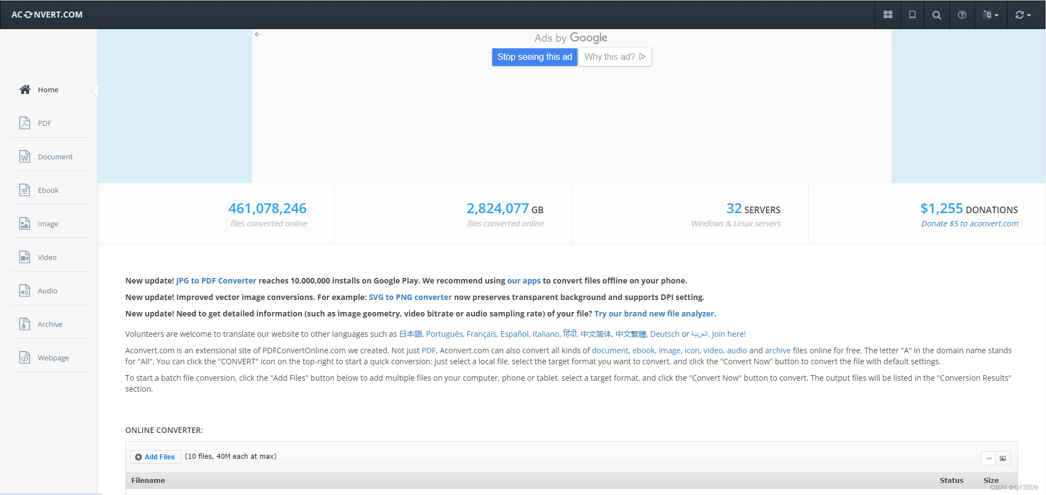Follow the PDF link in the description
Viewport: 1046px width, 495px height.
click(429, 351)
